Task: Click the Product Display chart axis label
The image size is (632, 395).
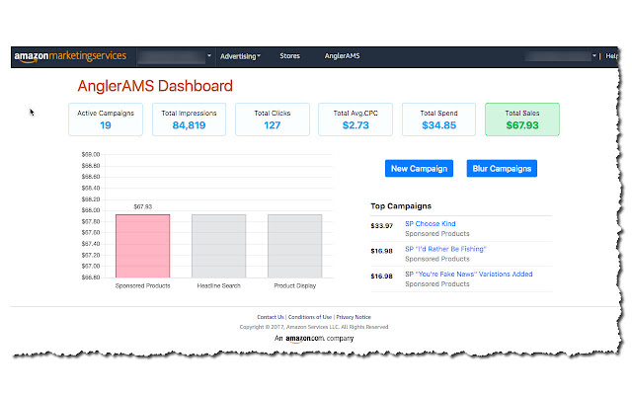Action: coord(295,285)
